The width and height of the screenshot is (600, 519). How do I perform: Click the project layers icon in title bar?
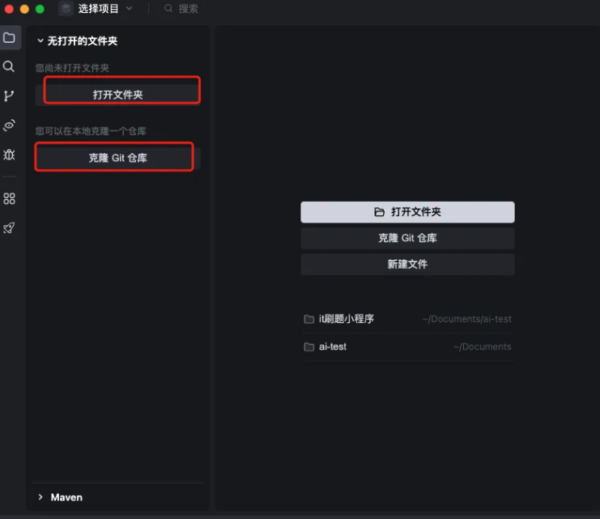[66, 8]
